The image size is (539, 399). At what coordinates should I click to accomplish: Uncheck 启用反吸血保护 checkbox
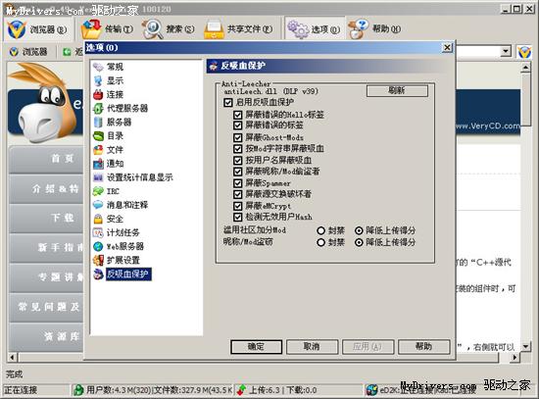(x=228, y=102)
